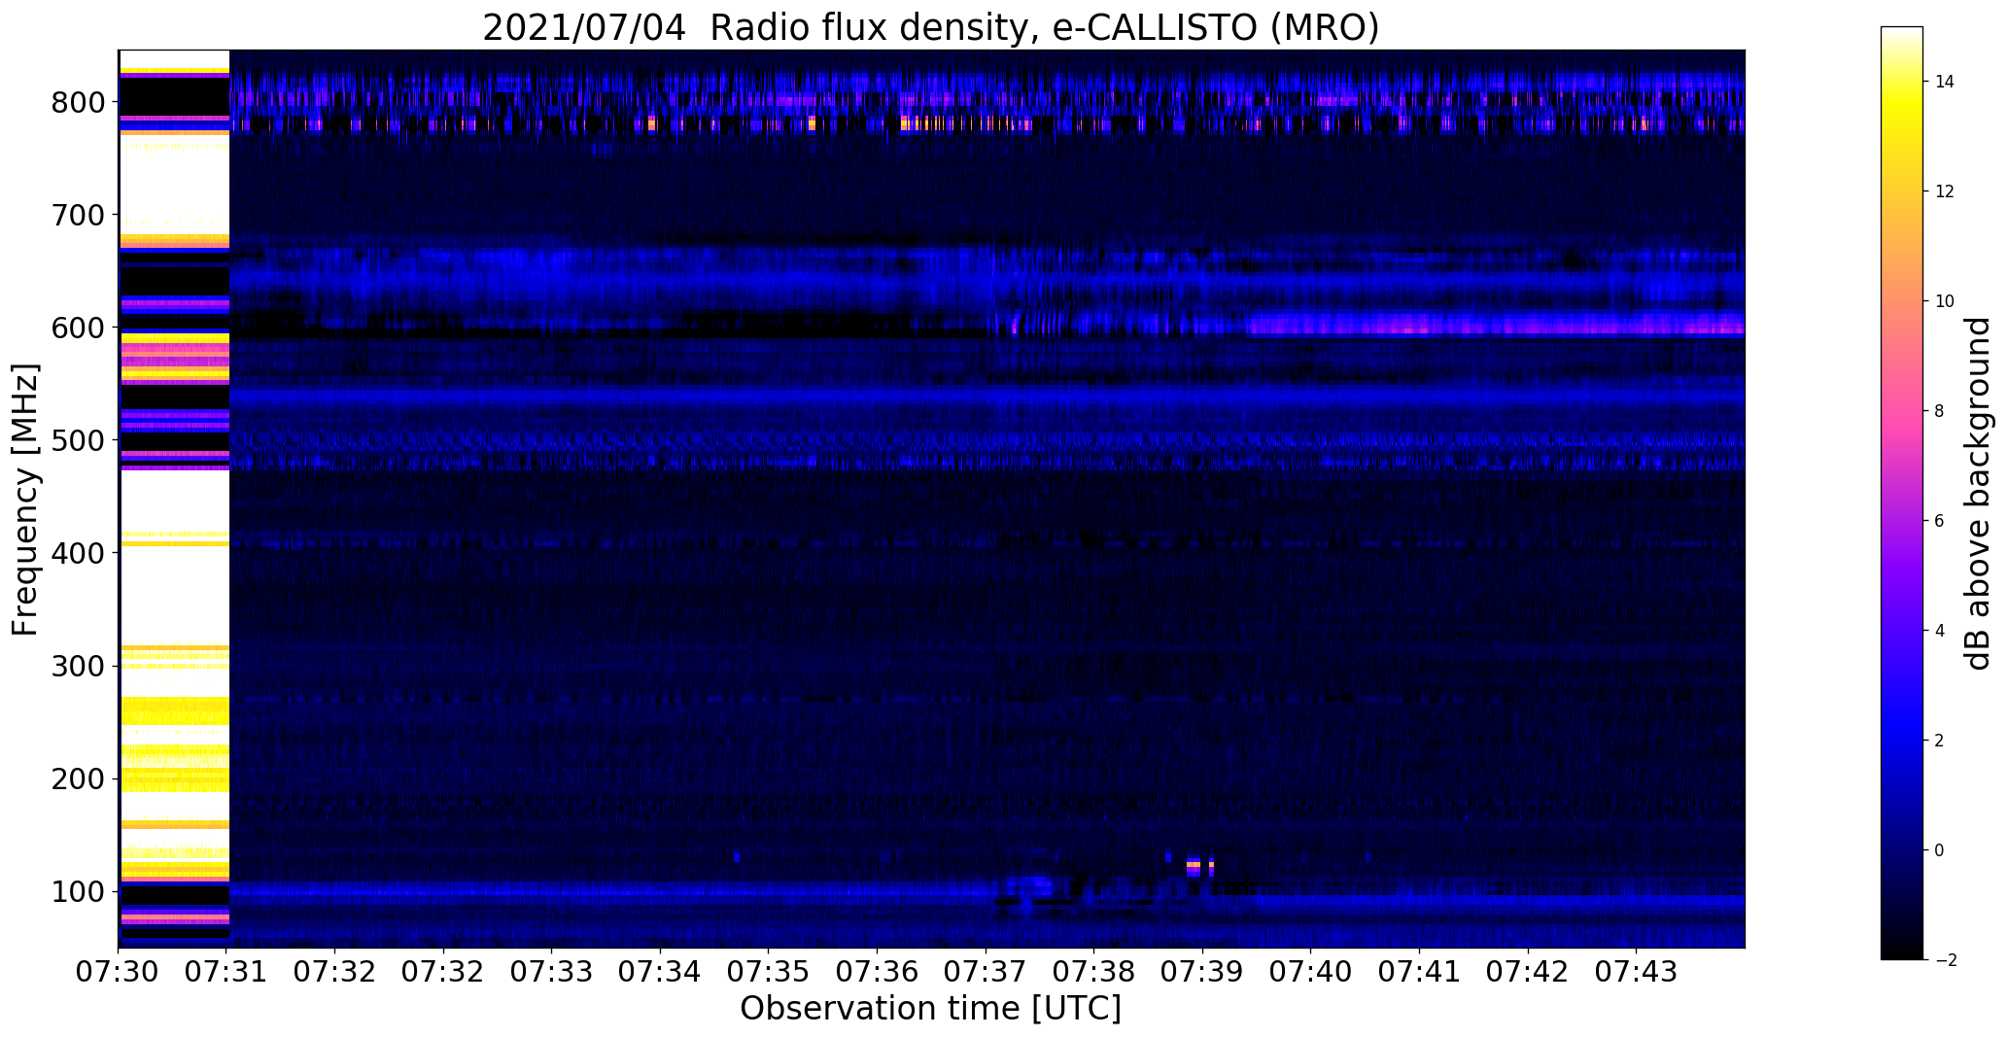Click the 07:43 time tick label
This screenshot has height=1037, width=2008.
tap(1637, 972)
